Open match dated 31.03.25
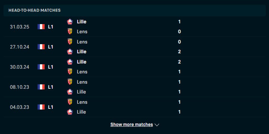Screen dimensions: 269x134 point(20,26)
